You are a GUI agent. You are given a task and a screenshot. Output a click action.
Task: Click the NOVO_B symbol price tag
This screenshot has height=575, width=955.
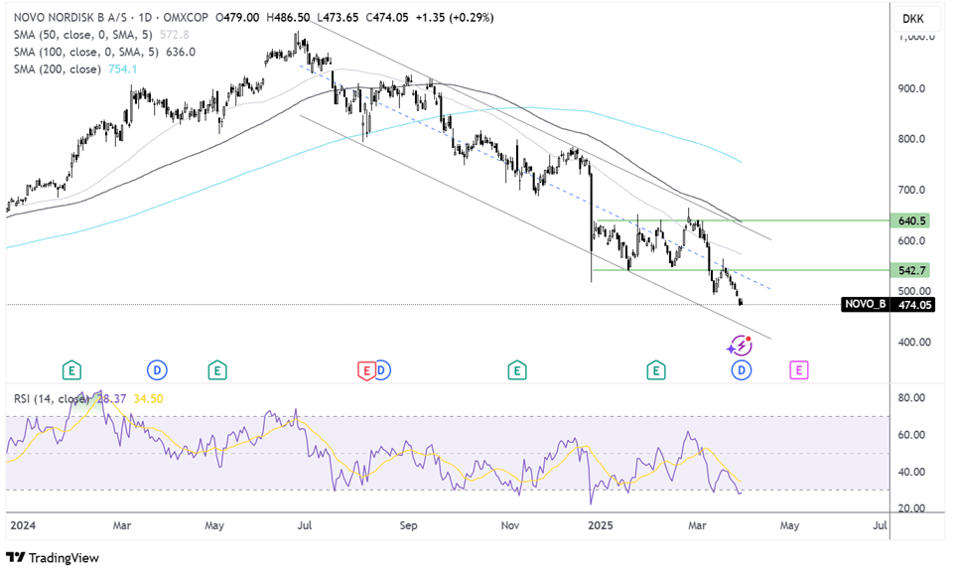866,304
